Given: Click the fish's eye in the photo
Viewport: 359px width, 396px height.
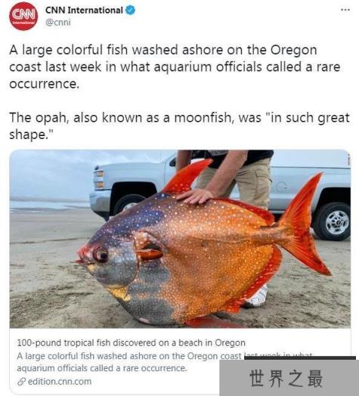Looking at the screenshot, I should coord(101,255).
